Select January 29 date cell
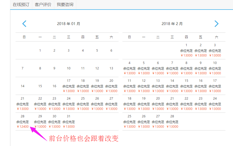Viewport: 233px width, 146px height. pos(40,121)
